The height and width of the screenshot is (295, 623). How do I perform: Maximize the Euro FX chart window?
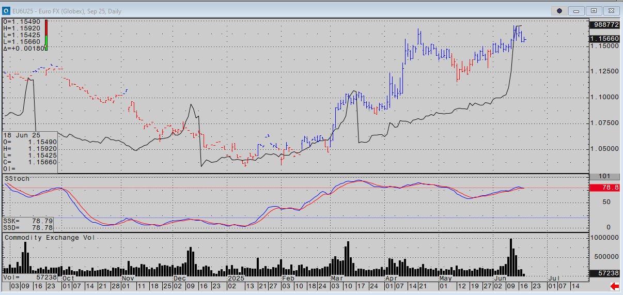click(x=594, y=10)
